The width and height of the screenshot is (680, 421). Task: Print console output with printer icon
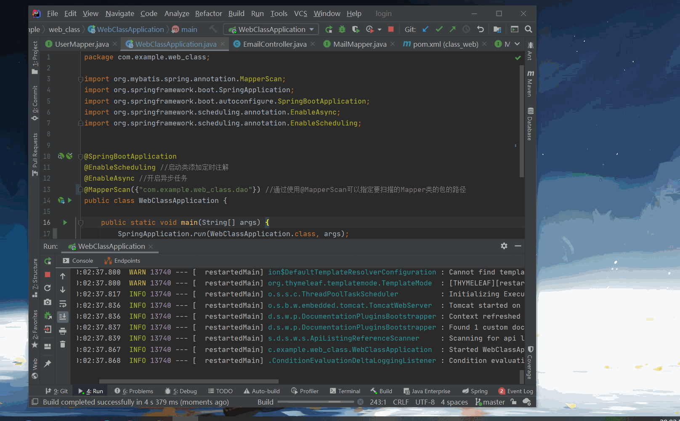[x=63, y=331]
